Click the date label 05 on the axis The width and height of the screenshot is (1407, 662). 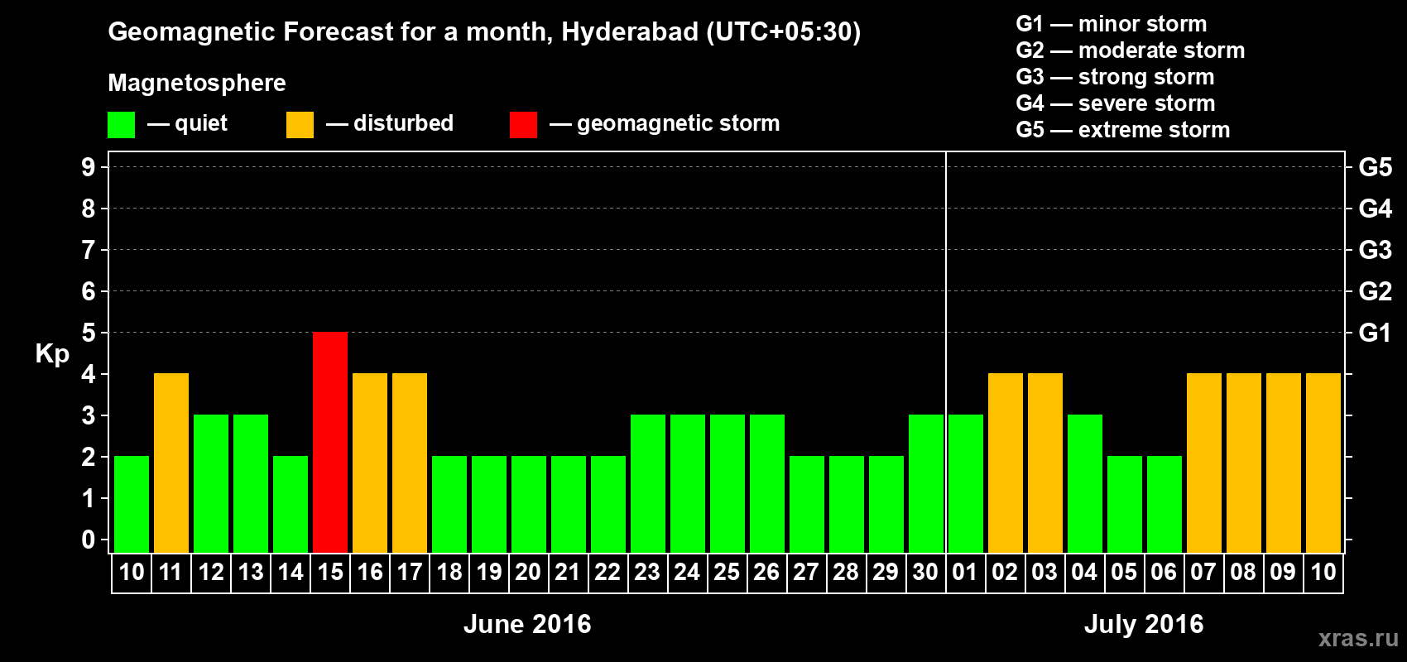pos(1124,573)
